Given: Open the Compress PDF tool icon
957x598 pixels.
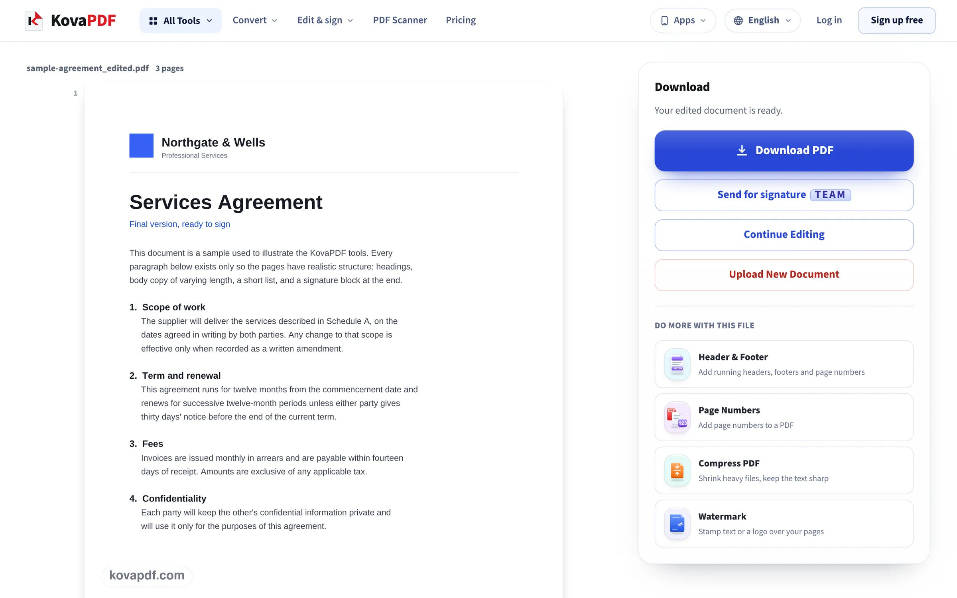Looking at the screenshot, I should (677, 470).
